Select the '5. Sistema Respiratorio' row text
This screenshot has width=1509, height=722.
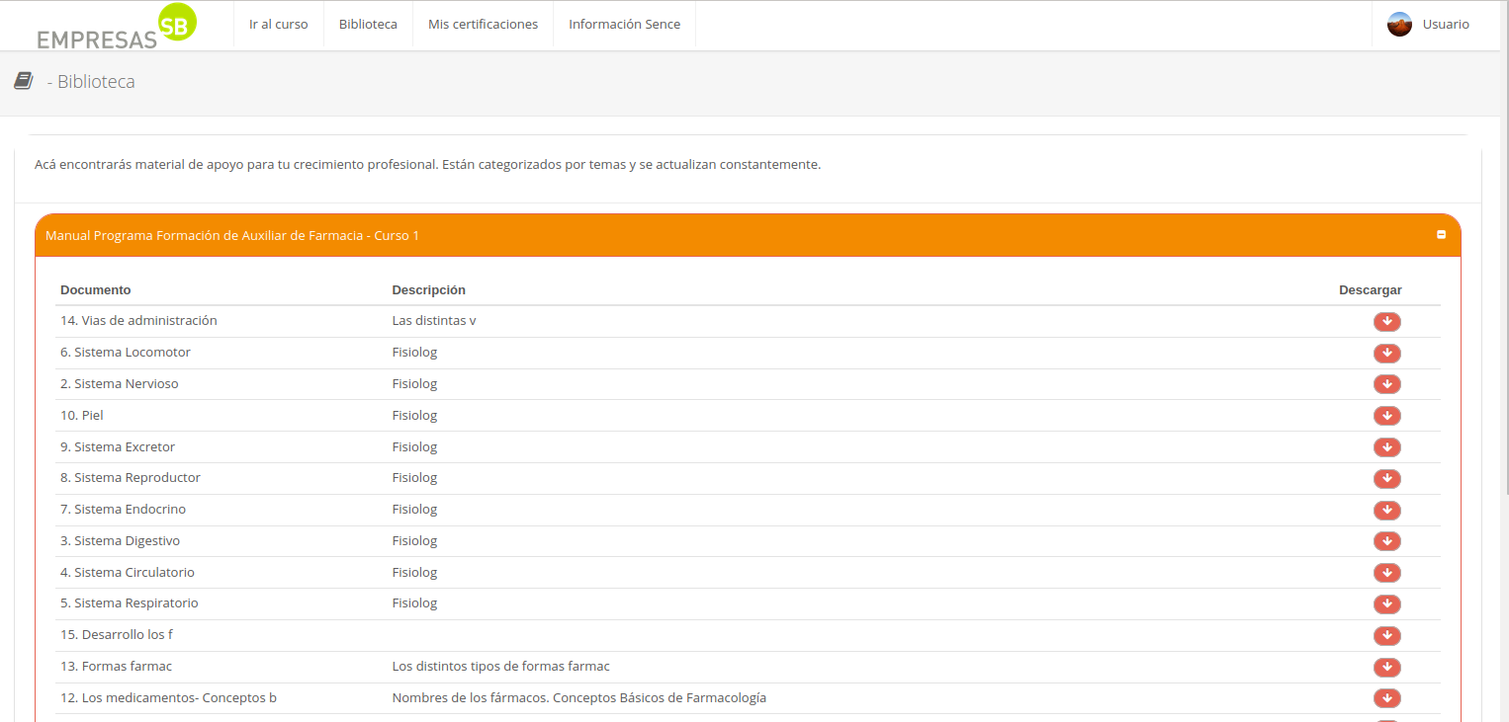[x=130, y=603]
